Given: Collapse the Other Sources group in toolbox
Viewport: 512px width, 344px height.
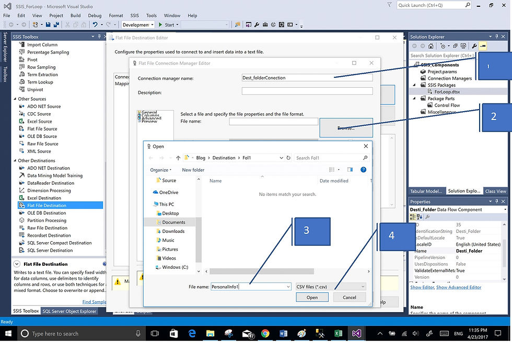Looking at the screenshot, I should [x=15, y=99].
